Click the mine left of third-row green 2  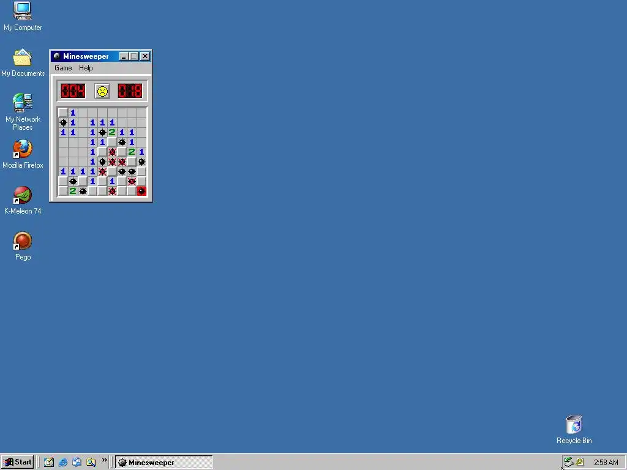click(x=102, y=132)
